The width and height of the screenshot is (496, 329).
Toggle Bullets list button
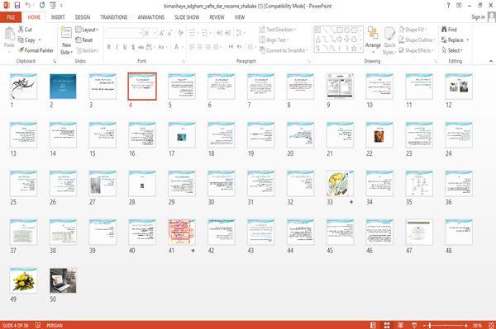193,33
